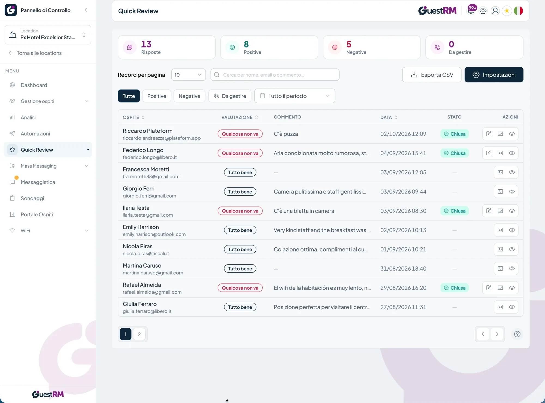Select Quick Review in sidebar
Screen dimensions: 545x403
coord(48,150)
